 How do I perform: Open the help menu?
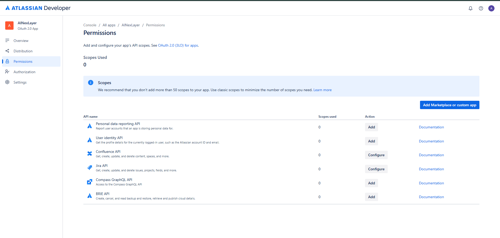pyautogui.click(x=481, y=8)
